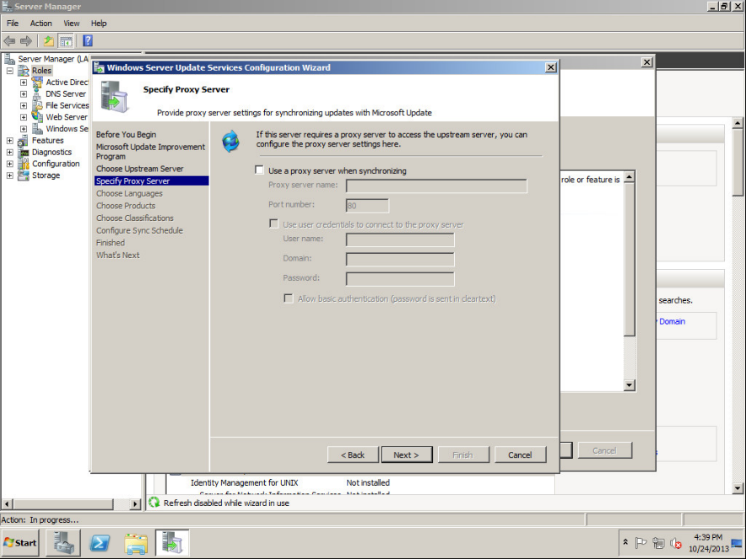This screenshot has height=559, width=746.
Task: Click the Storage node icon
Action: point(23,175)
